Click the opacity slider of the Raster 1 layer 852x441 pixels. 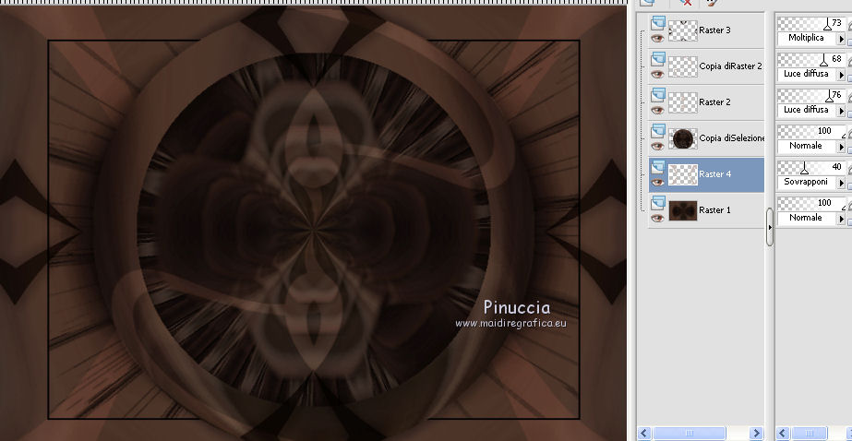[811, 203]
